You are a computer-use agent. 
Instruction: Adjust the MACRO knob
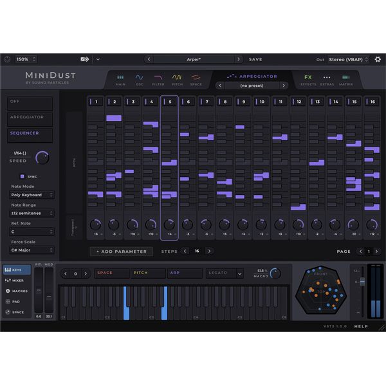click(x=275, y=273)
